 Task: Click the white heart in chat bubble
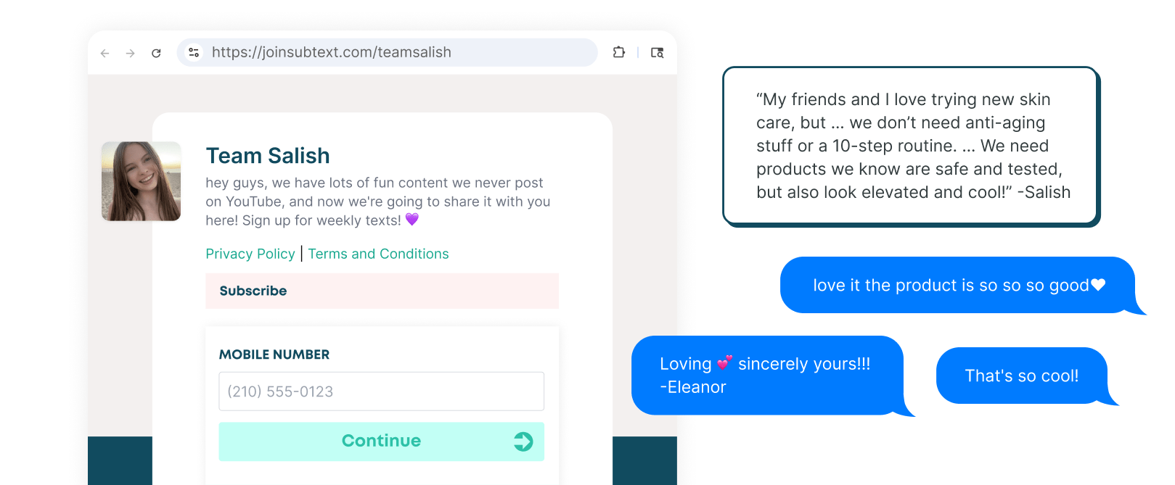(1098, 285)
